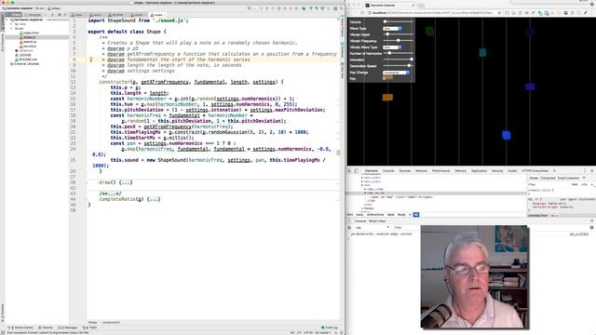Open console settings gear icon

591,227
